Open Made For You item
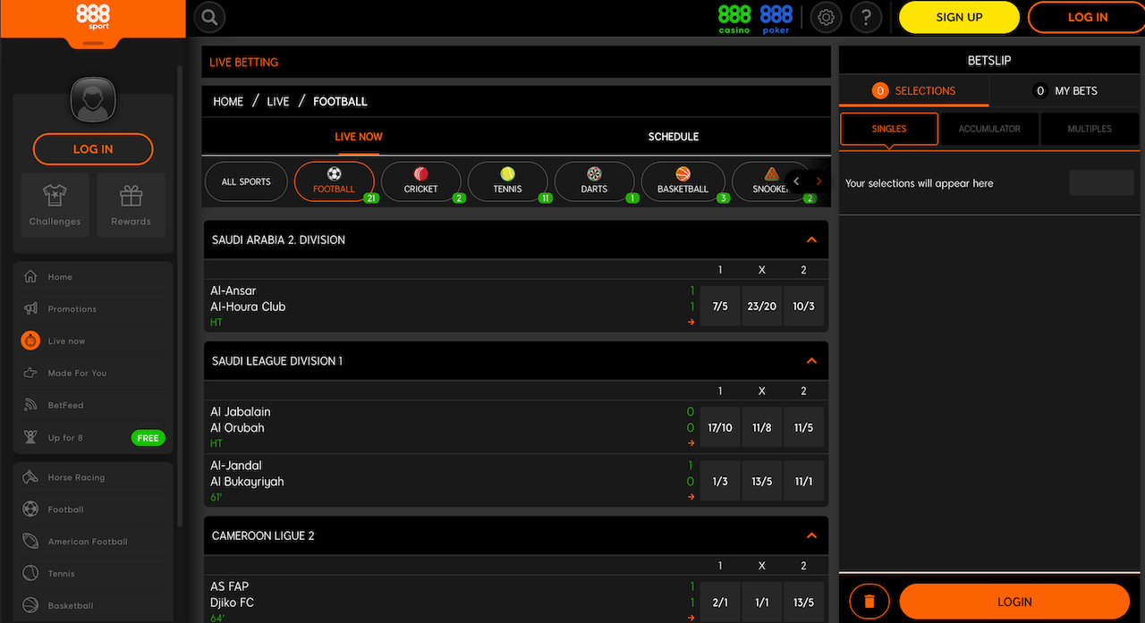The width and height of the screenshot is (1145, 623). click(x=93, y=374)
